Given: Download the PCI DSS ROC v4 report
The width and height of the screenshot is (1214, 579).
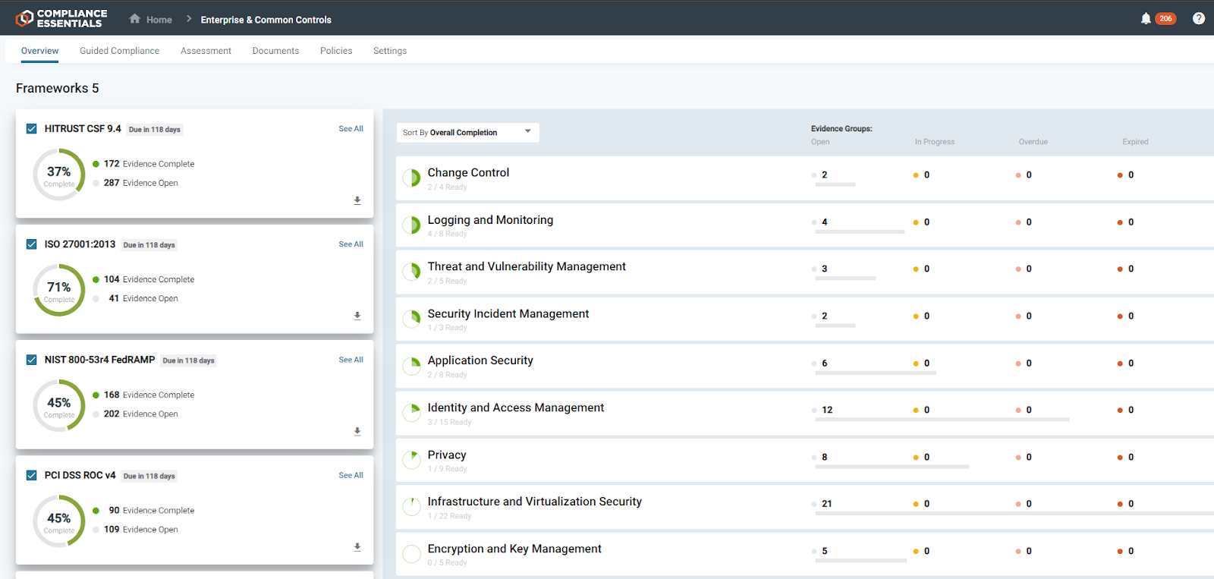Looking at the screenshot, I should 357,547.
